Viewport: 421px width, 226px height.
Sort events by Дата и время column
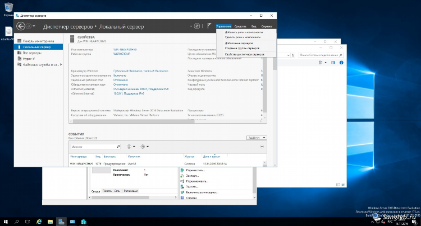click(212, 157)
